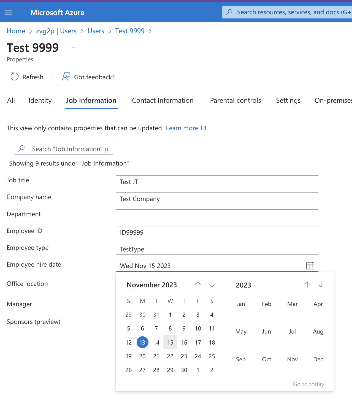Screen dimensions: 352x401
Task: Pick Jun in the month grid
Action: tap(267, 332)
